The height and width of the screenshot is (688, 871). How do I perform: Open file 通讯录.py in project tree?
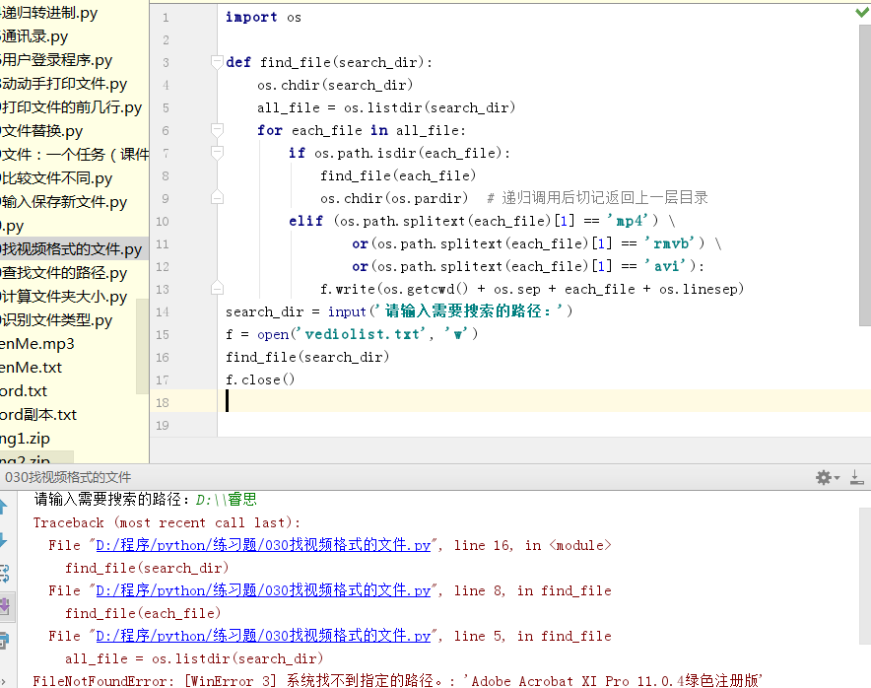(33, 36)
